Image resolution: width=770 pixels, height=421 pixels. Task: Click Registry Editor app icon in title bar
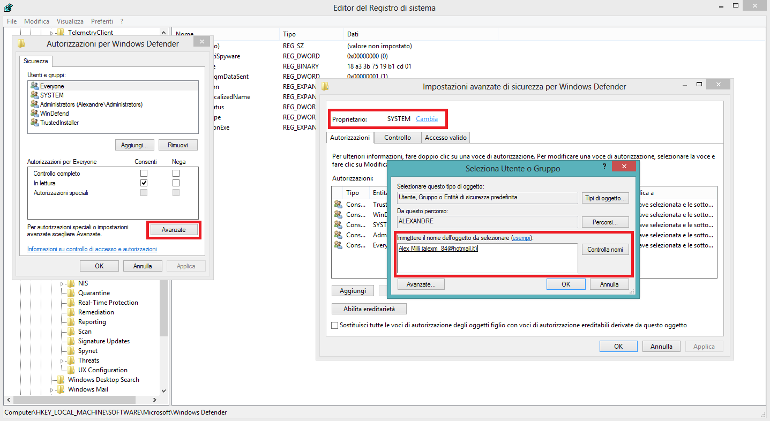click(x=8, y=7)
